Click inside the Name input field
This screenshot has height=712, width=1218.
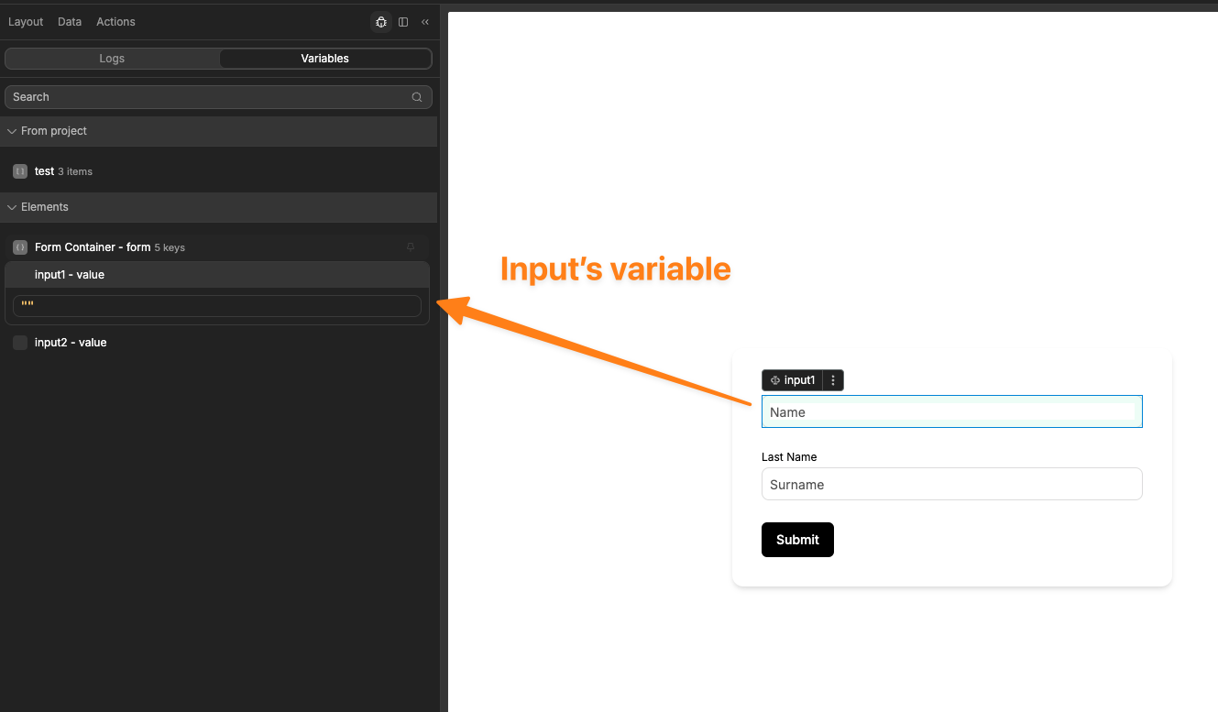click(951, 411)
